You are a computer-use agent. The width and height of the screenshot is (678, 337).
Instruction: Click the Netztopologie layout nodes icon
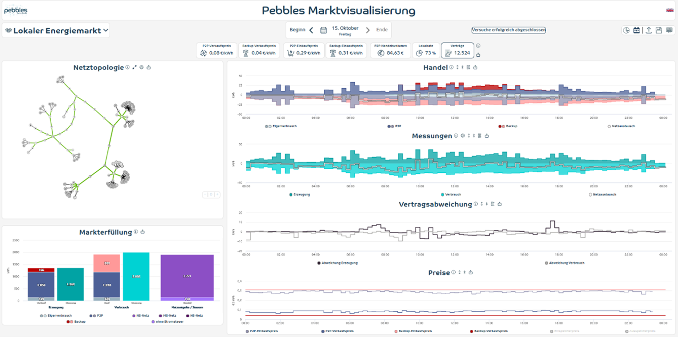(134, 67)
